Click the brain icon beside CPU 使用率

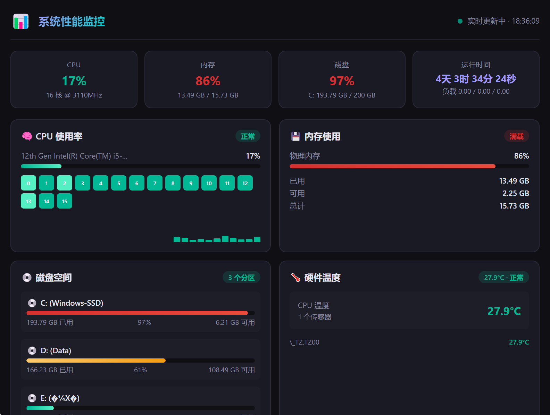(x=27, y=136)
